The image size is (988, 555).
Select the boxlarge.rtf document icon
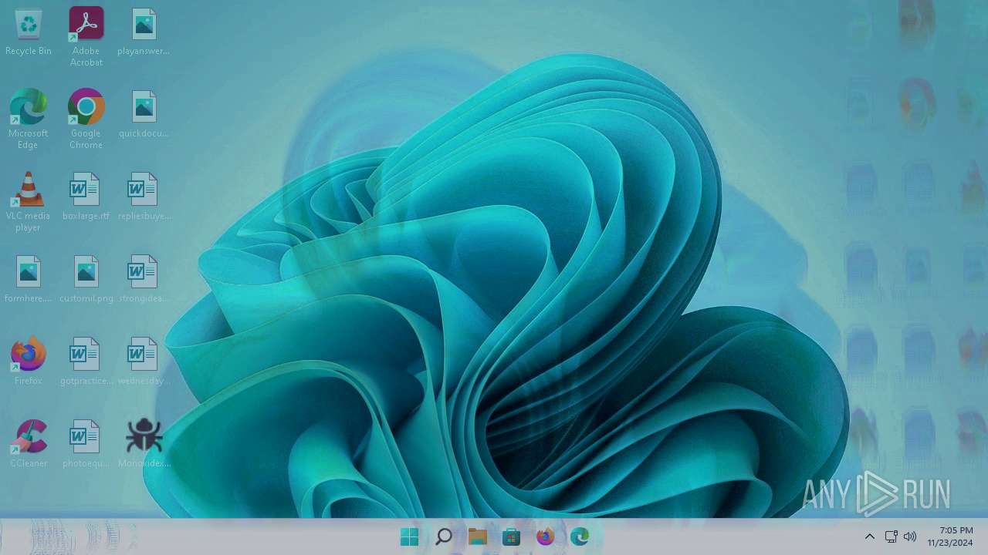pos(86,197)
